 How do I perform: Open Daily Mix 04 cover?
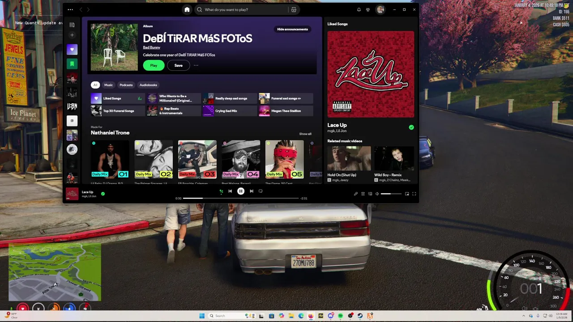[241, 159]
